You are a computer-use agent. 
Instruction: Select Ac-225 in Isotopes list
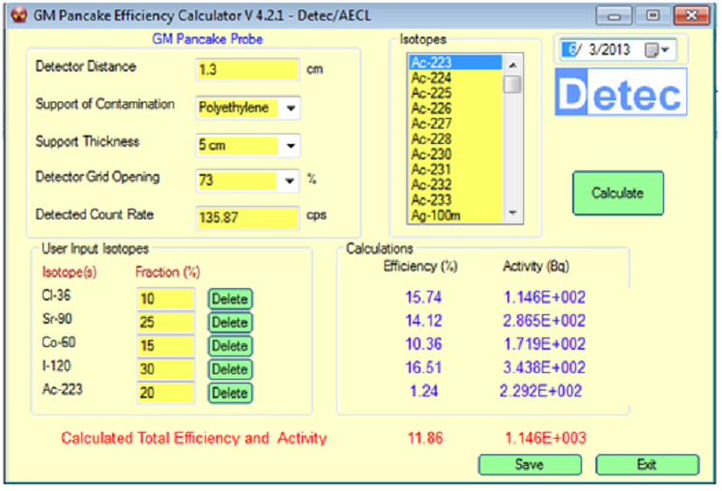click(x=455, y=93)
